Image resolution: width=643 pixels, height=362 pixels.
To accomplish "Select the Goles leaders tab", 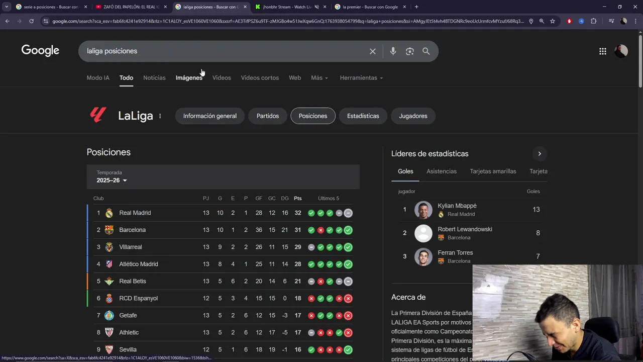I will click(x=405, y=171).
